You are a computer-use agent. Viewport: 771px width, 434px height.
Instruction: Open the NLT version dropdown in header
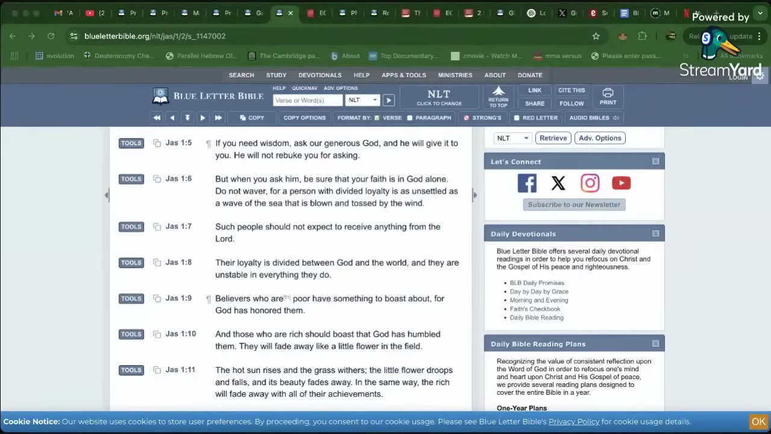click(363, 100)
